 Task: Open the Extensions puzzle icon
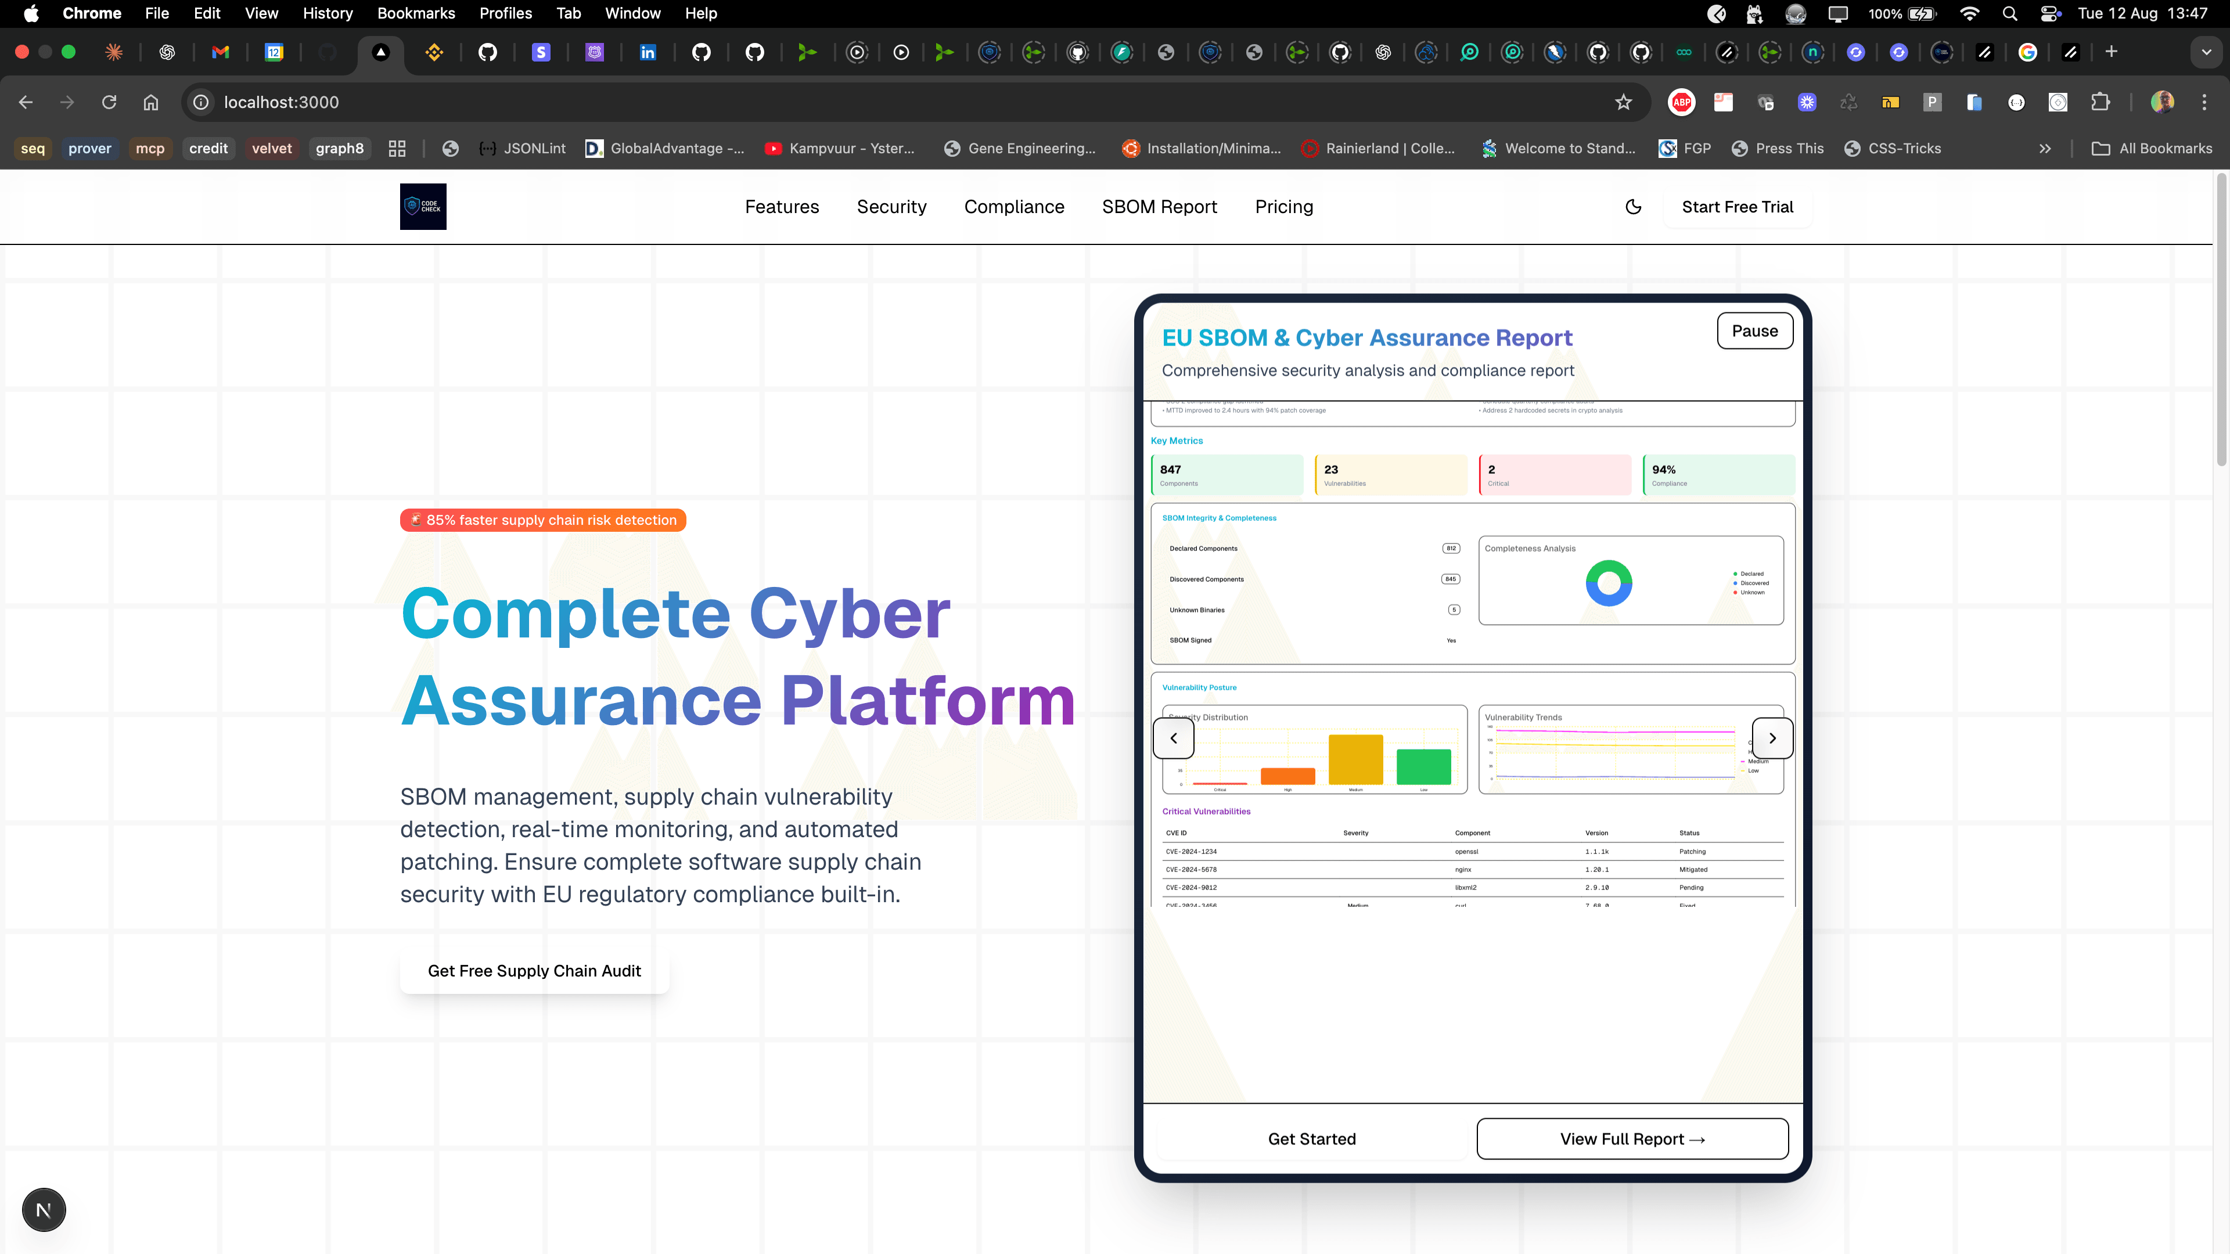[x=2100, y=102]
